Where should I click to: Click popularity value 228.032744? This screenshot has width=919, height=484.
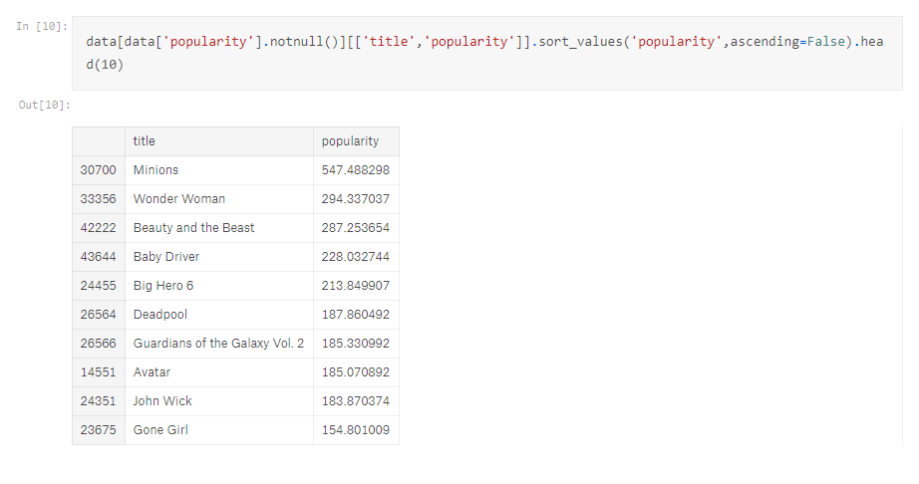[357, 257]
